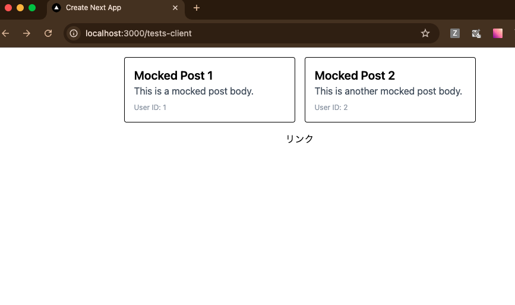Open the Z extension icon

[455, 33]
